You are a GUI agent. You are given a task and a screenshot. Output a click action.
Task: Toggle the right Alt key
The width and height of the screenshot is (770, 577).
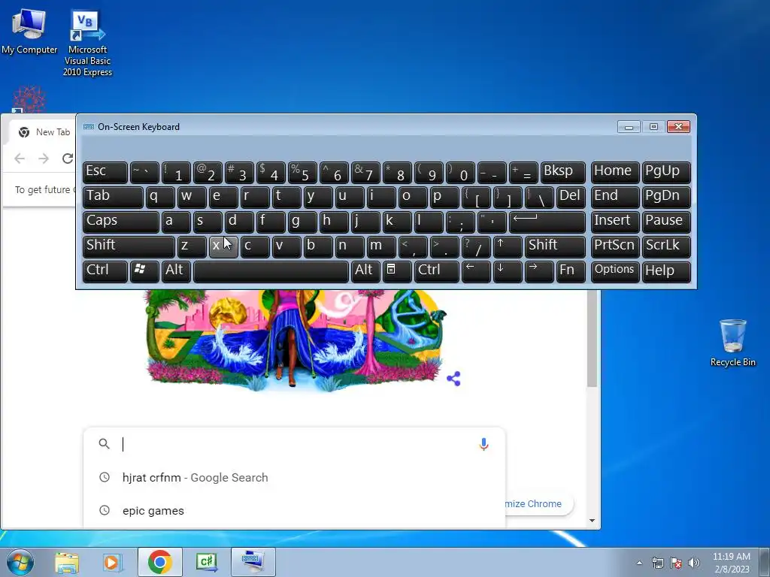coord(365,271)
